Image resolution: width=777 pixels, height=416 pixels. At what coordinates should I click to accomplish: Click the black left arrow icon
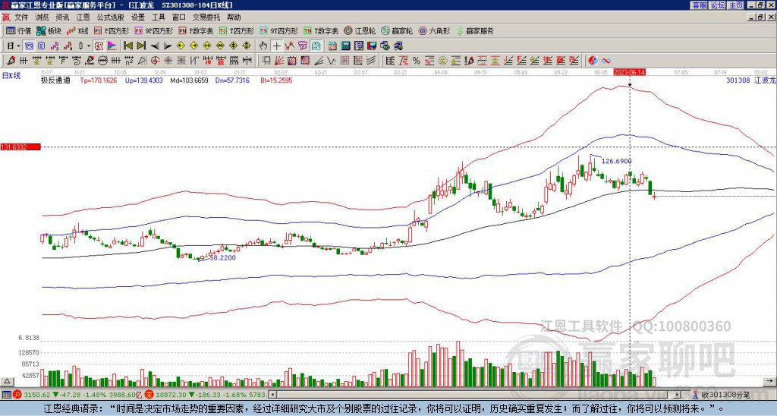coord(155,46)
